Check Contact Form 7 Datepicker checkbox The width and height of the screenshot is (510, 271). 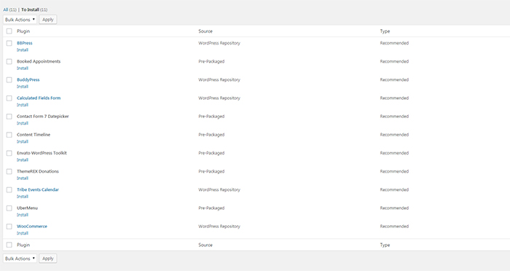click(x=9, y=117)
